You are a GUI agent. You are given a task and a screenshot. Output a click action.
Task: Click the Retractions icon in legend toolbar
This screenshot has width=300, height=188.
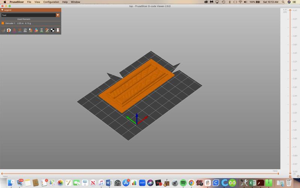[14, 30]
